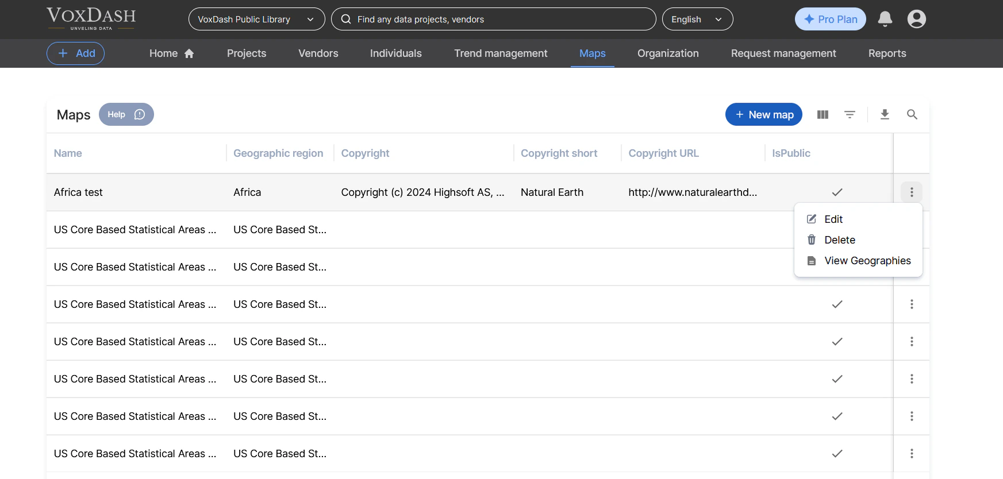
Task: Click the Copyright short column header
Action: (559, 153)
